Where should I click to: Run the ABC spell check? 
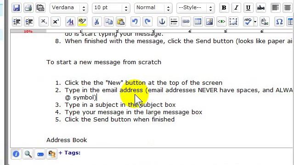(248, 22)
